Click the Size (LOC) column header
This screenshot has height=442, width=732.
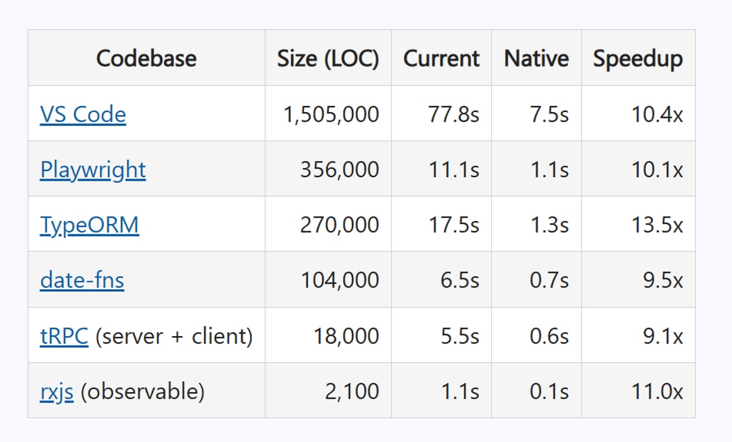(328, 58)
